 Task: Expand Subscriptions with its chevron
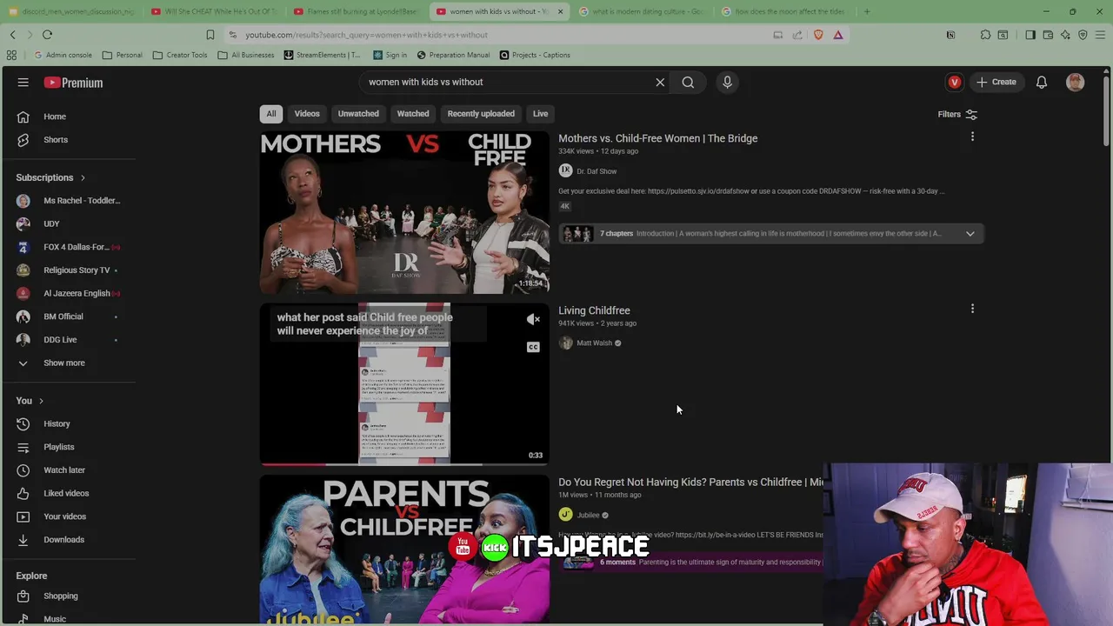point(83,177)
